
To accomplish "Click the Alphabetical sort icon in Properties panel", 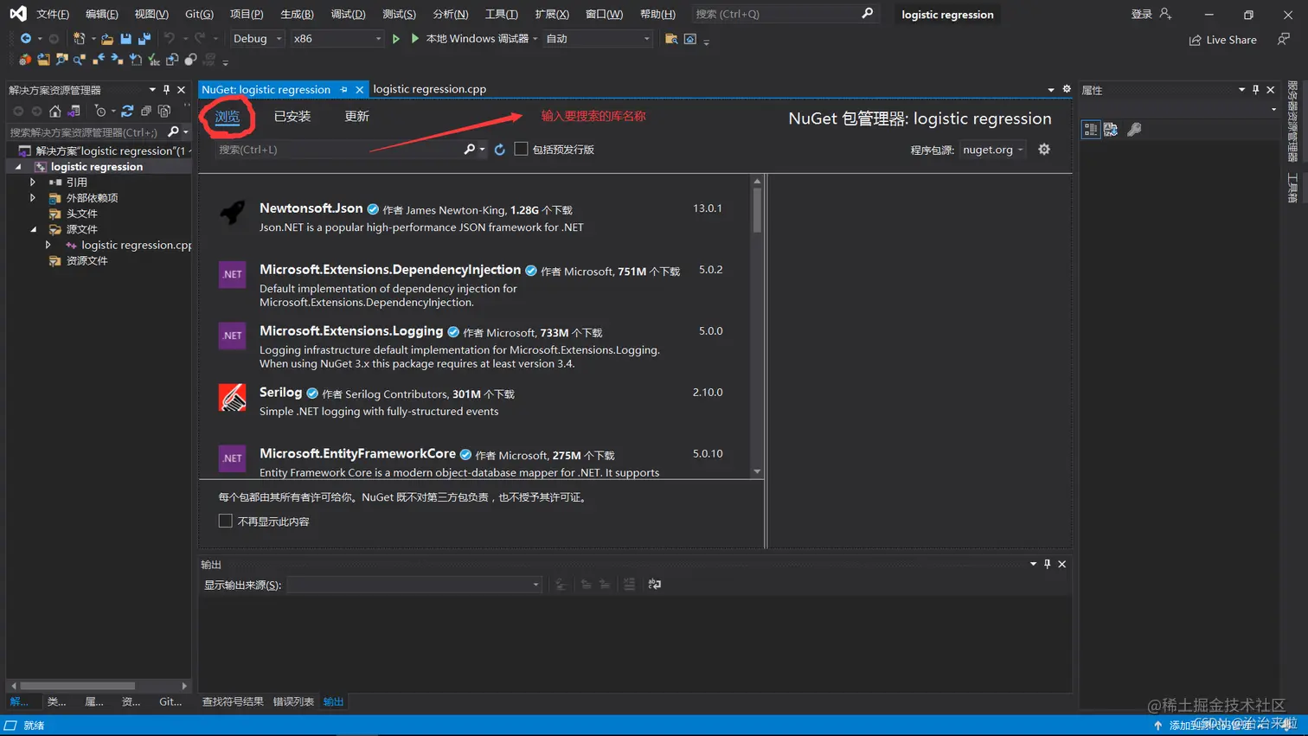I will pos(1111,129).
